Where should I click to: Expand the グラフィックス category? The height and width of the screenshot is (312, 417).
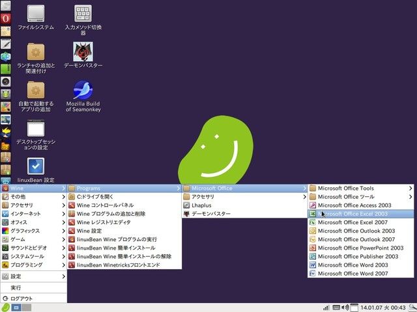click(33, 231)
